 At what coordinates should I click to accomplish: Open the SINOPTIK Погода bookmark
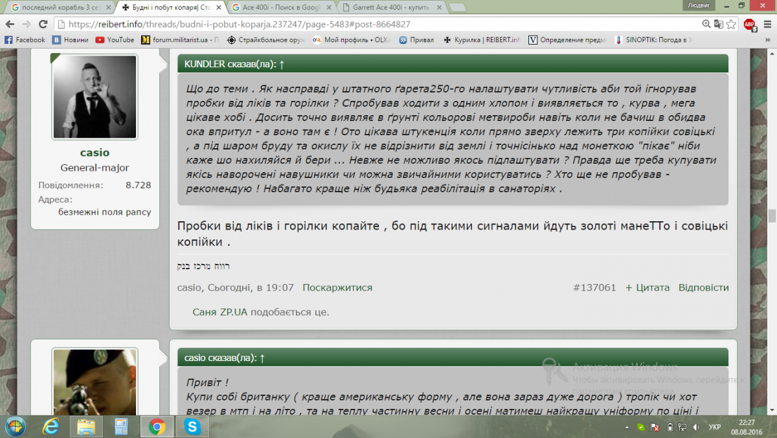[653, 39]
